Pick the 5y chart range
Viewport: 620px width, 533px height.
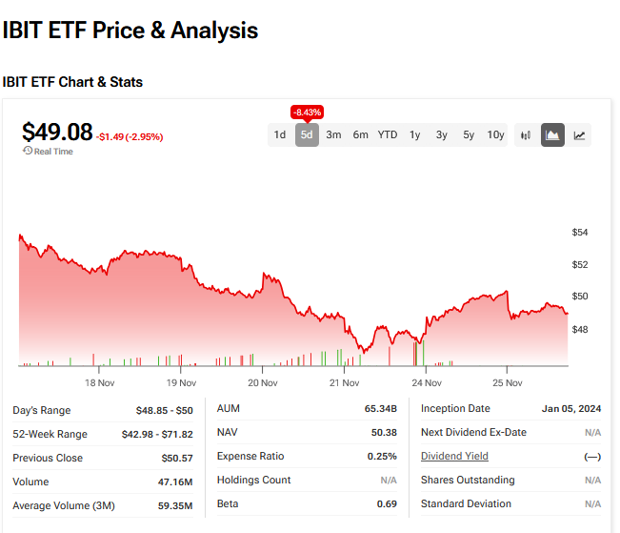tap(469, 135)
